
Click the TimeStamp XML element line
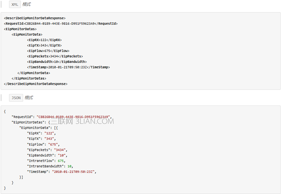pyautogui.click(x=68, y=67)
